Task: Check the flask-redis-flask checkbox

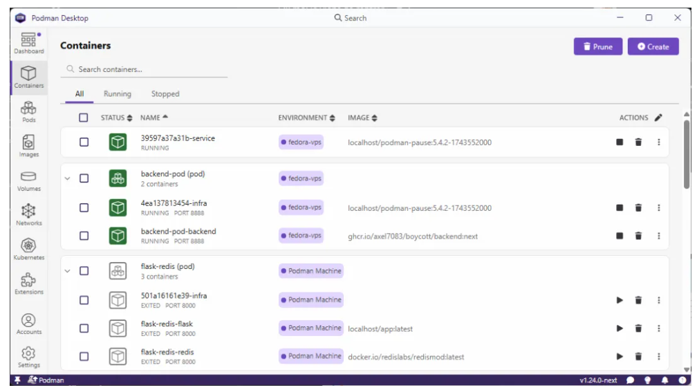Action: 84,328
